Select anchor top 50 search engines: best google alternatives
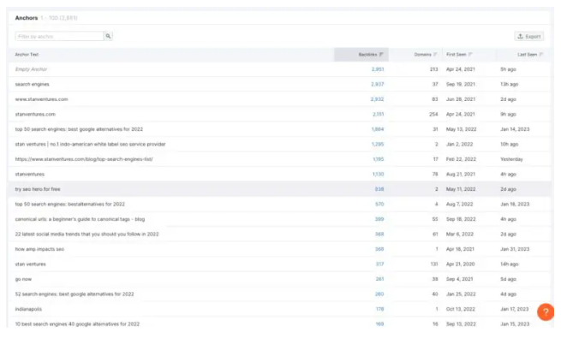Screen dimensions: 561x338 [x=79, y=129]
